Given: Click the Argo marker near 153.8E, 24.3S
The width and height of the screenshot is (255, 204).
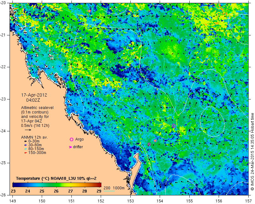Looking at the screenshot, I should (x=155, y=141).
